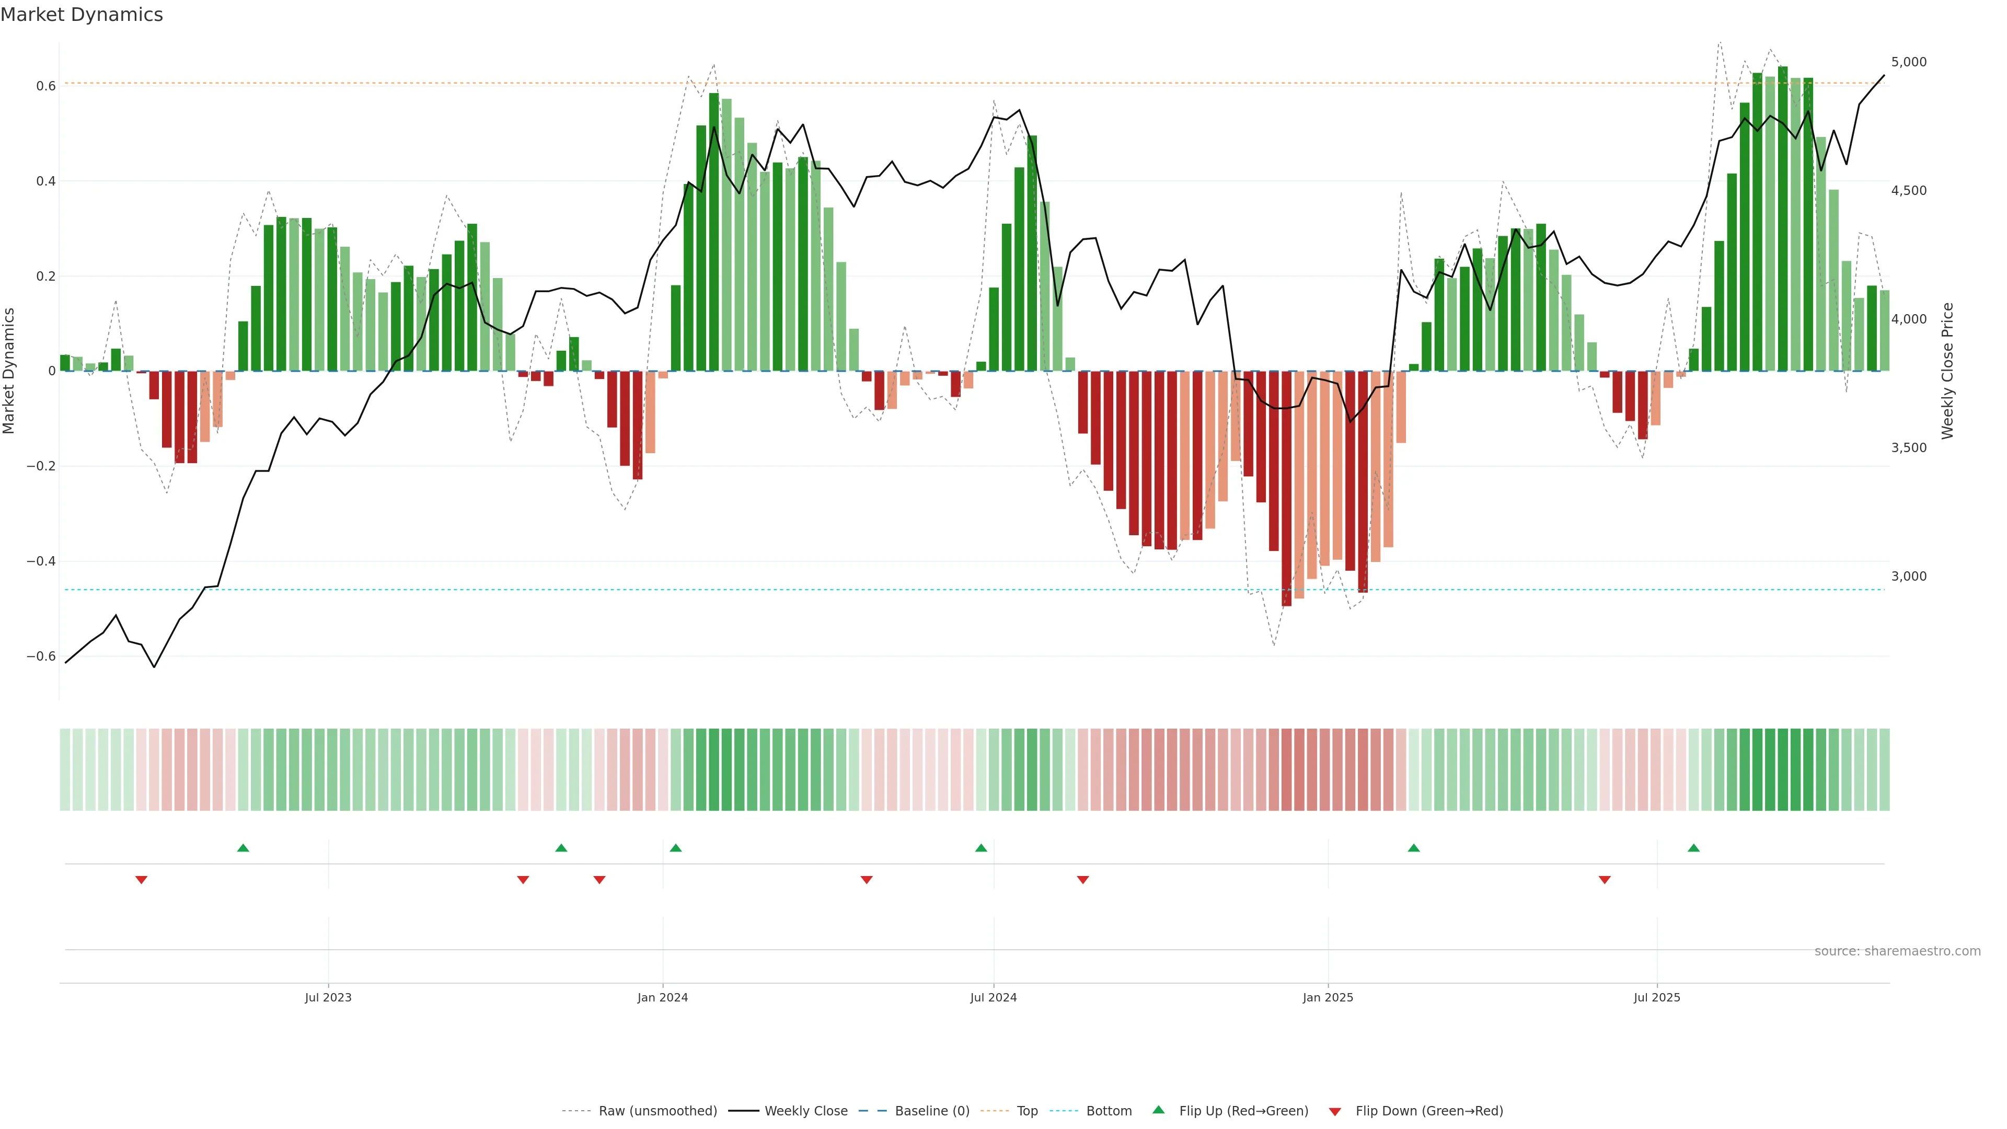Click the source: sharemaestro.com text

[1897, 951]
